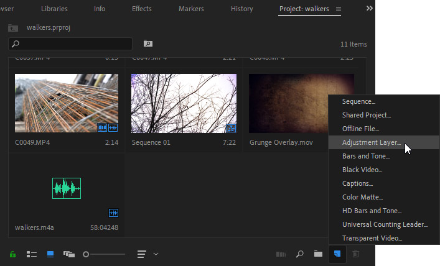Create a New Bin folder
Viewport: 440px width, 266px height.
318,254
